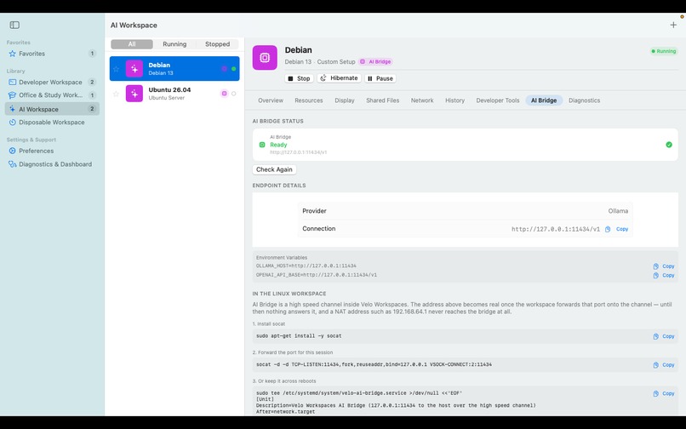686x429 pixels.
Task: Click the green checkmark in AI Bridge status
Action: (x=668, y=145)
